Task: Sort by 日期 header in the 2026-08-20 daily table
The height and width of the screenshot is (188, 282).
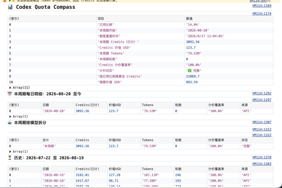Action: point(57,105)
